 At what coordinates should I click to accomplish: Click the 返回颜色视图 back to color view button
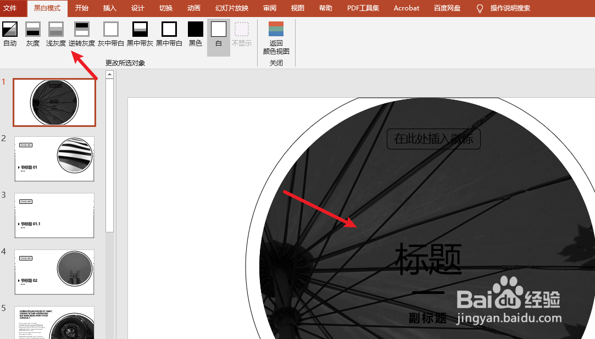276,38
